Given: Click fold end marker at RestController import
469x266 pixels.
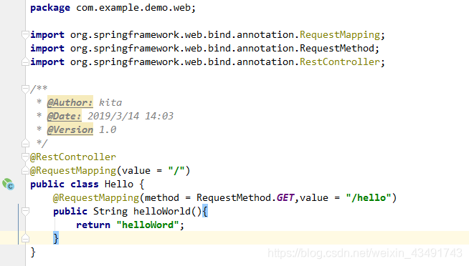Looking at the screenshot, I should pos(25,61).
